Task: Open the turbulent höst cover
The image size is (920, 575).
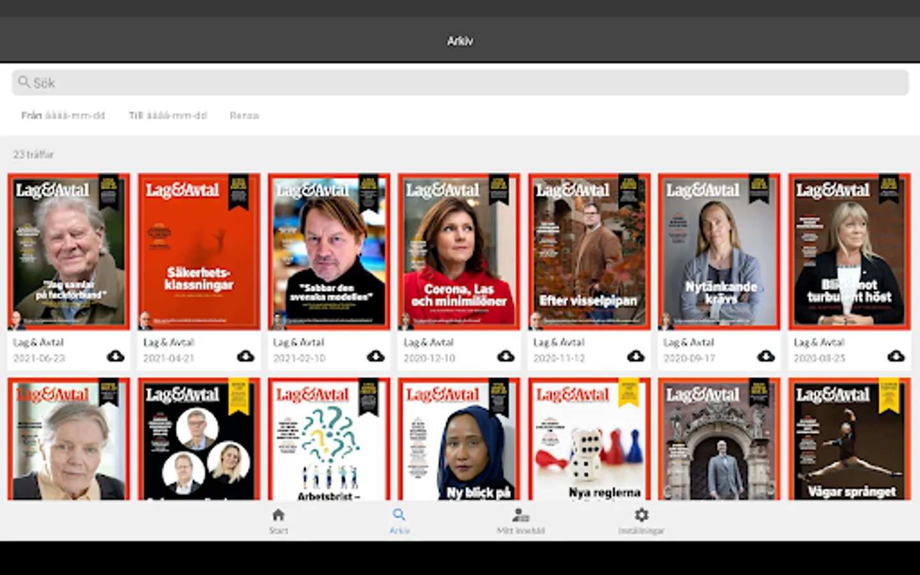Action: click(849, 252)
